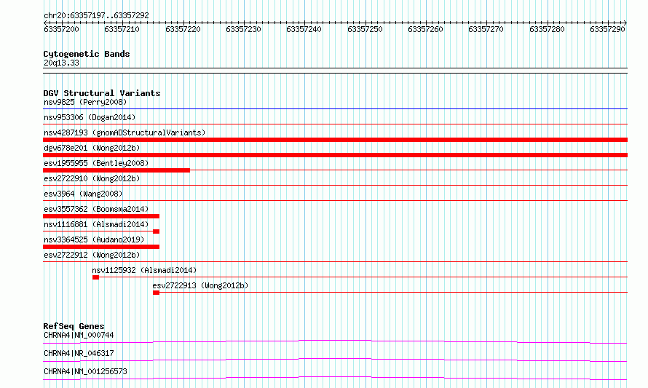Click the 20q13.33 band label
648x388 pixels.
click(x=61, y=63)
